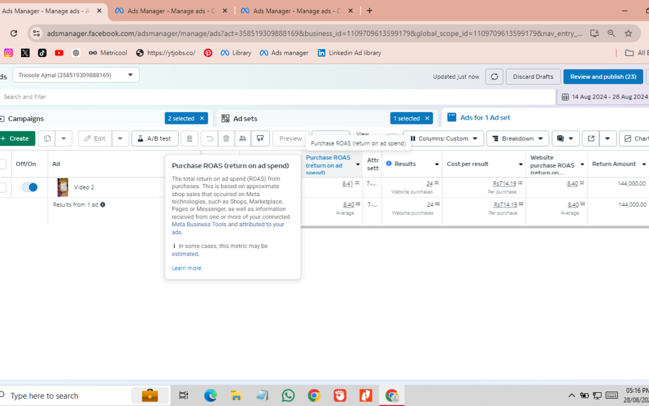Open the Cost per result column menu arrow
The image size is (649, 406).
tap(520, 164)
